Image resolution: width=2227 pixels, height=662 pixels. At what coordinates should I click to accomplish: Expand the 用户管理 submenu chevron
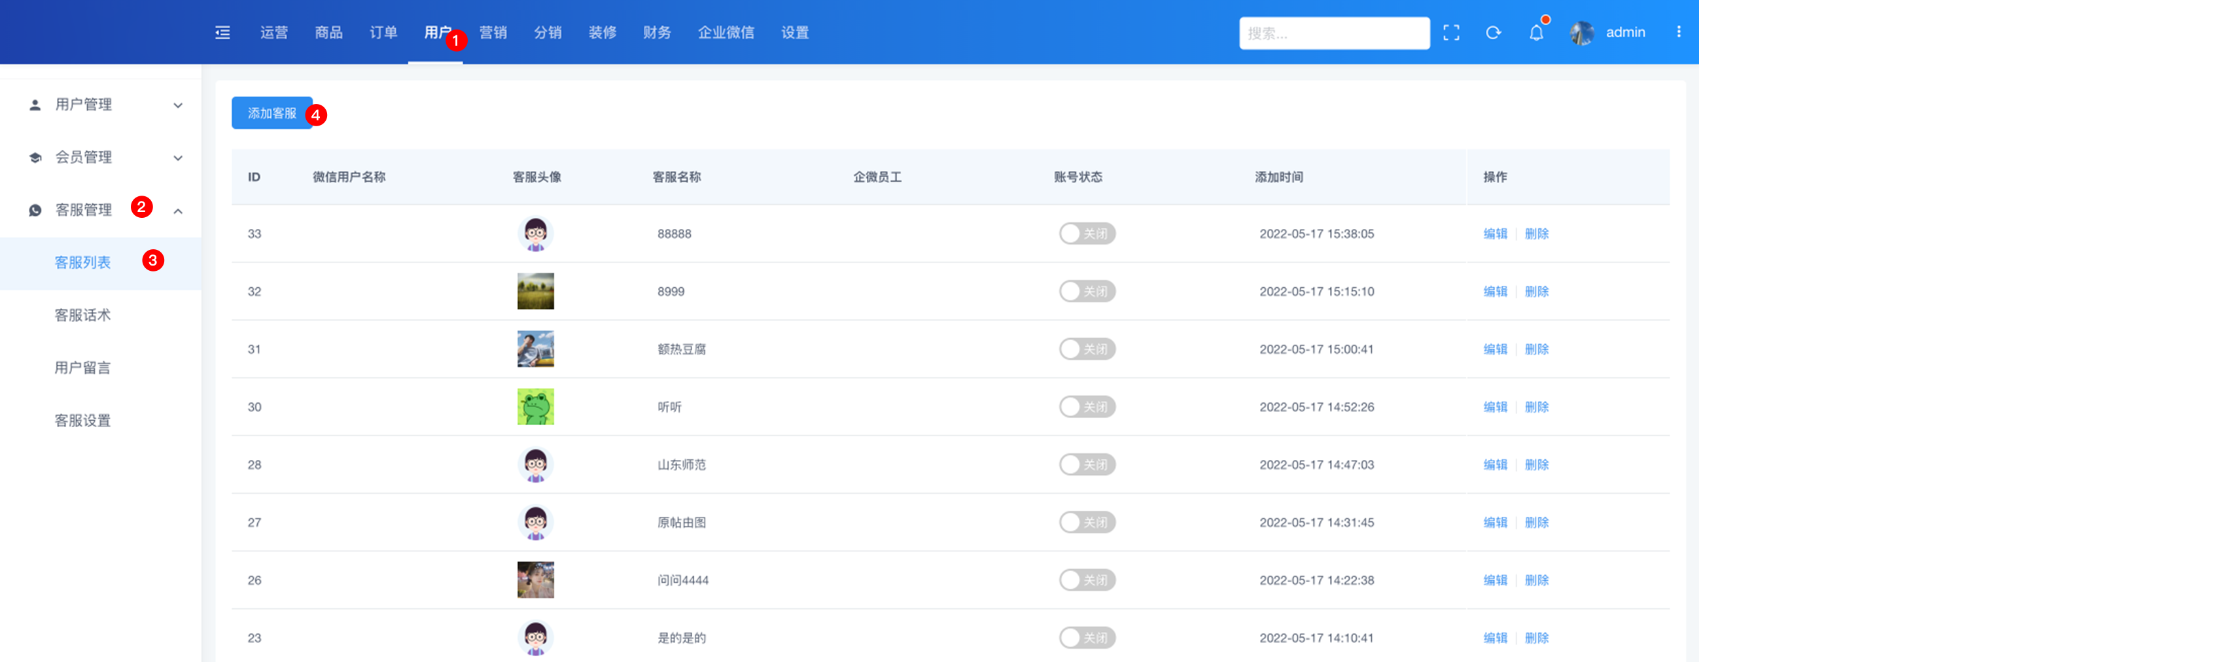click(x=178, y=105)
